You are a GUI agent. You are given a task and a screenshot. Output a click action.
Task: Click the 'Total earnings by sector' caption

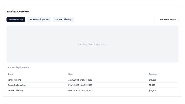coord(18,67)
